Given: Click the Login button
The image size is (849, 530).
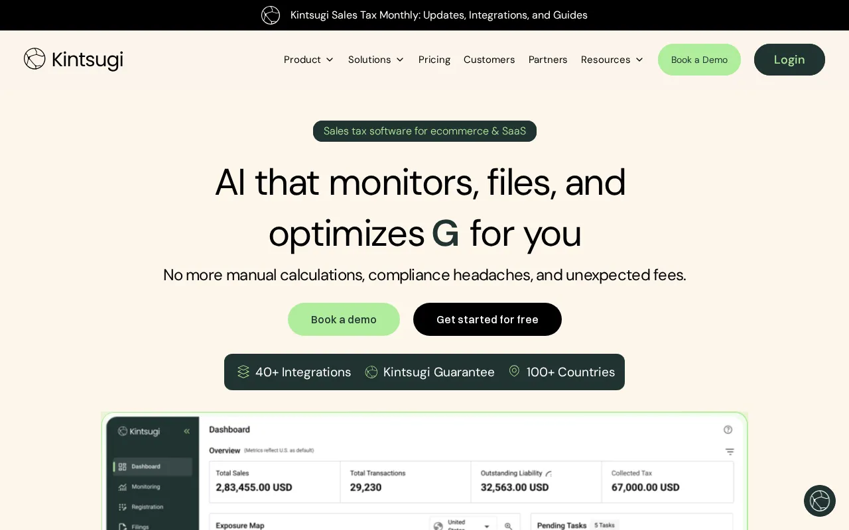Looking at the screenshot, I should coord(789,60).
